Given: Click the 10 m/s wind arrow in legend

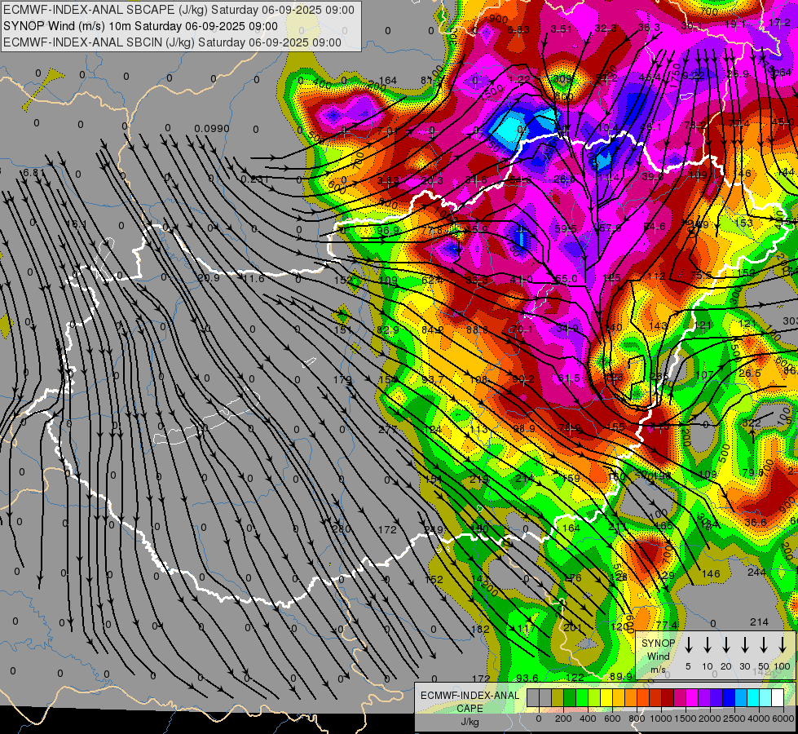Looking at the screenshot, I should click(708, 645).
